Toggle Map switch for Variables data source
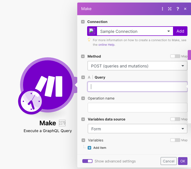191x169 pixels. (x=175, y=119)
